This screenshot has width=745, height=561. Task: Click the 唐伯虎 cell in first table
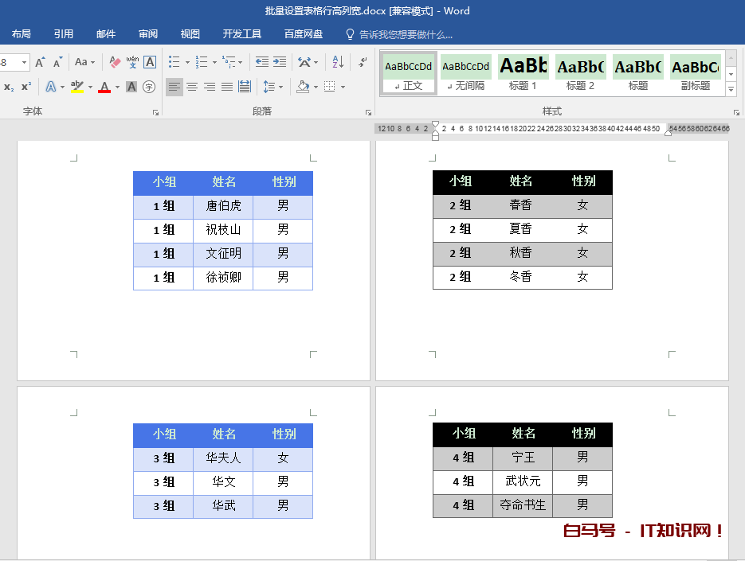tap(223, 206)
